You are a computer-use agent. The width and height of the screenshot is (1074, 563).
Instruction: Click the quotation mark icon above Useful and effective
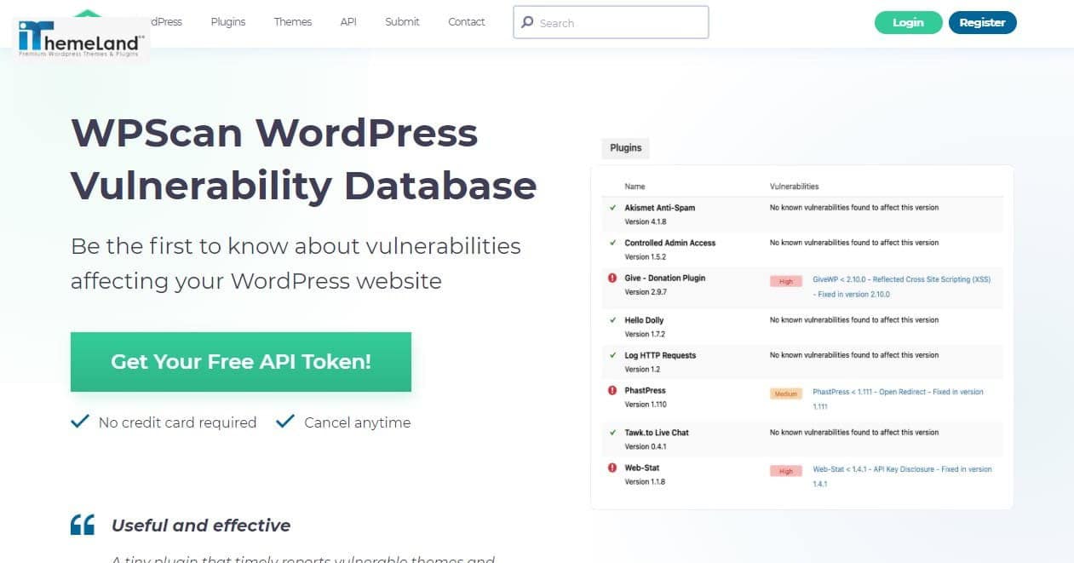(x=82, y=523)
